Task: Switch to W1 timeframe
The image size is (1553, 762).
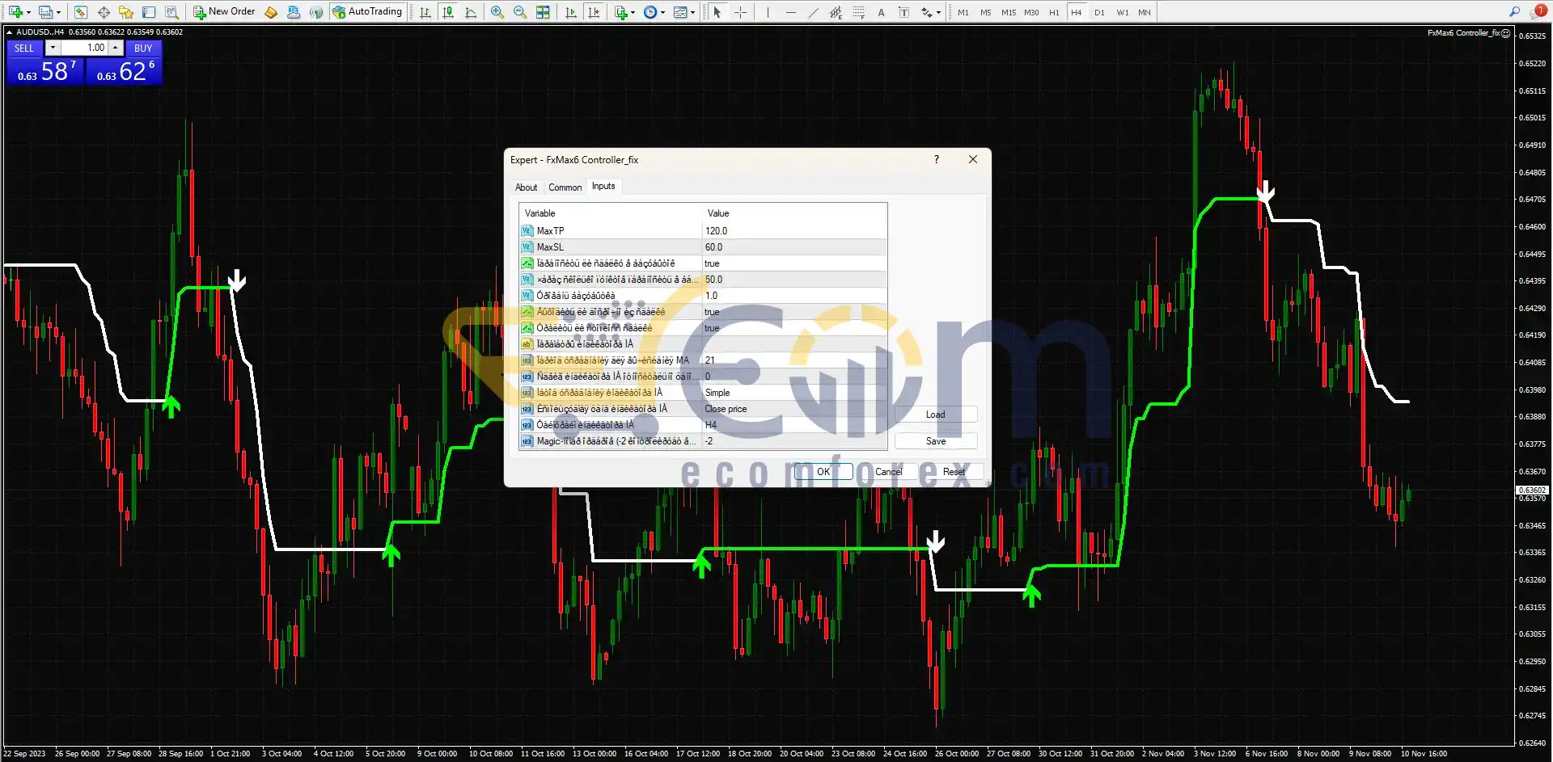Action: (1123, 12)
